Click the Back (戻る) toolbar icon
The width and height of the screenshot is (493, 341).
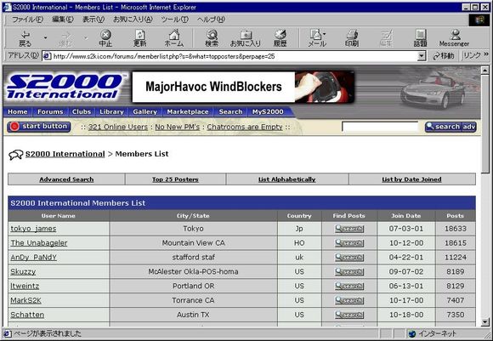[25, 38]
